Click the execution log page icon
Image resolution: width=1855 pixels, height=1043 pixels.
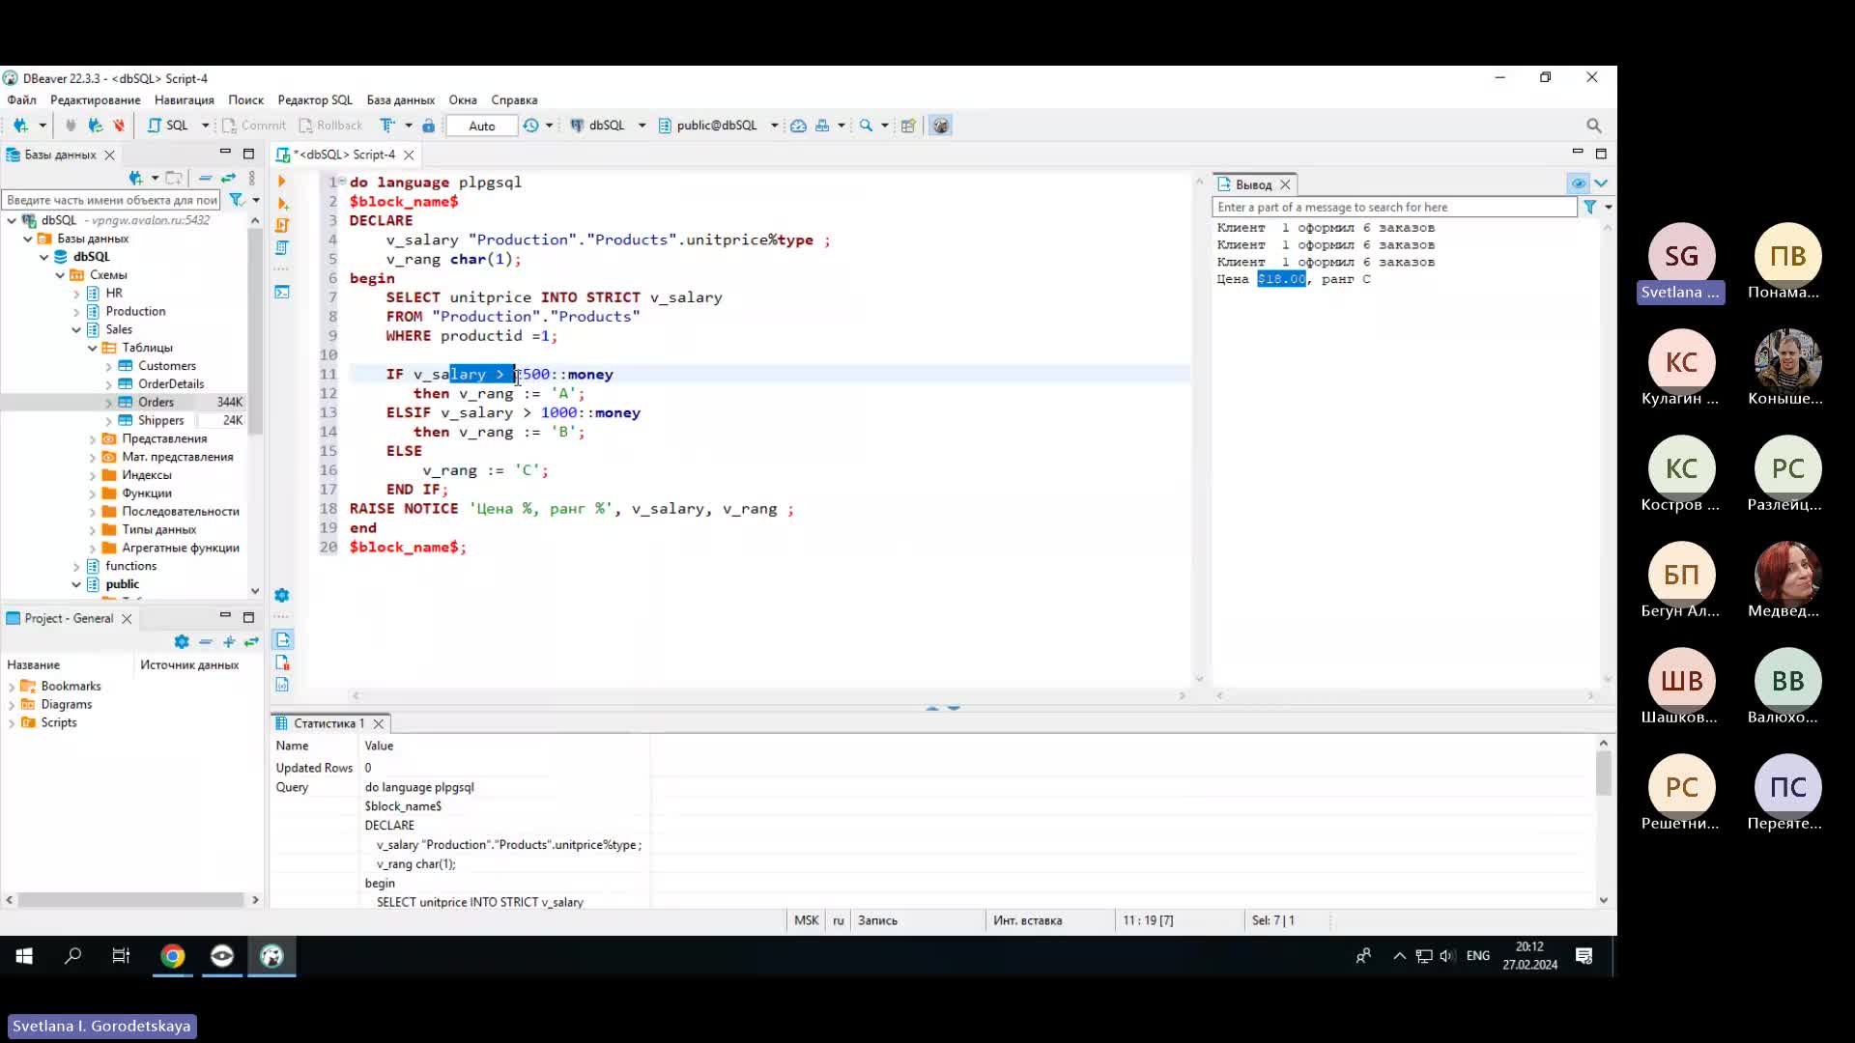282,662
